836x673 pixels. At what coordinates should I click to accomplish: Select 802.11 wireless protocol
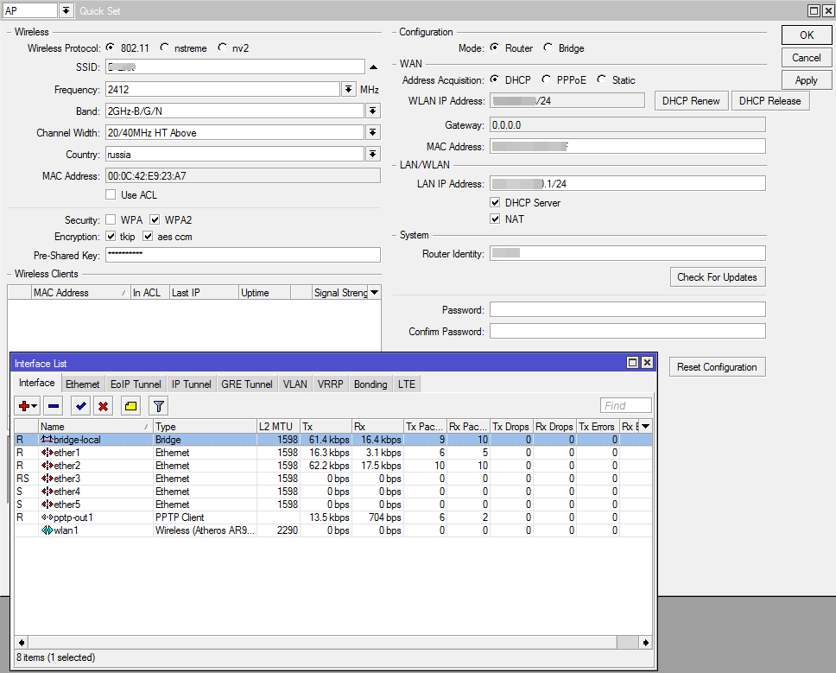(x=111, y=48)
